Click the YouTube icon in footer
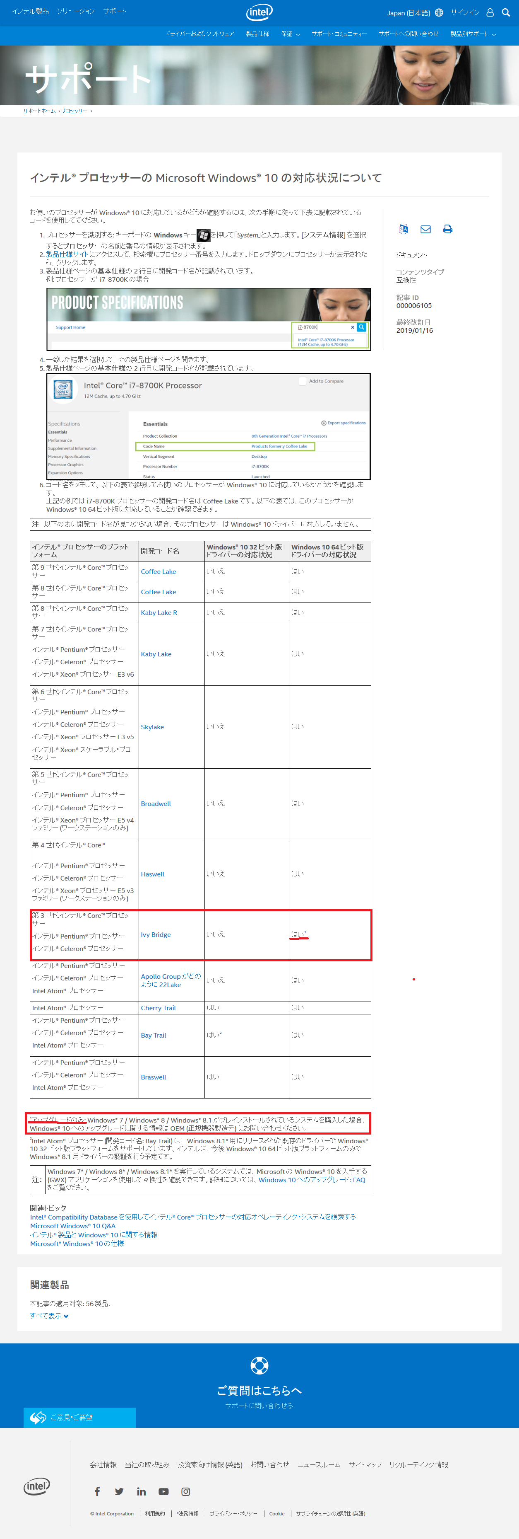Image resolution: width=519 pixels, height=1539 pixels. [x=163, y=1491]
